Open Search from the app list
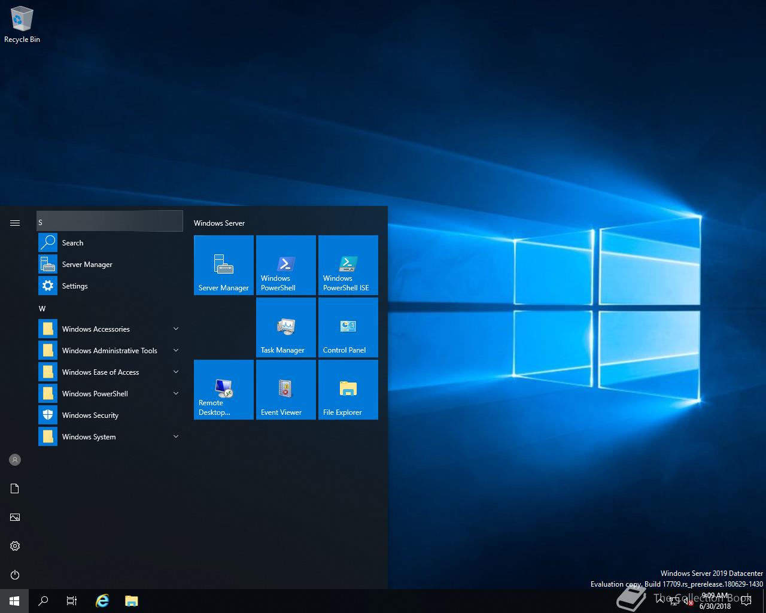 [x=110, y=242]
